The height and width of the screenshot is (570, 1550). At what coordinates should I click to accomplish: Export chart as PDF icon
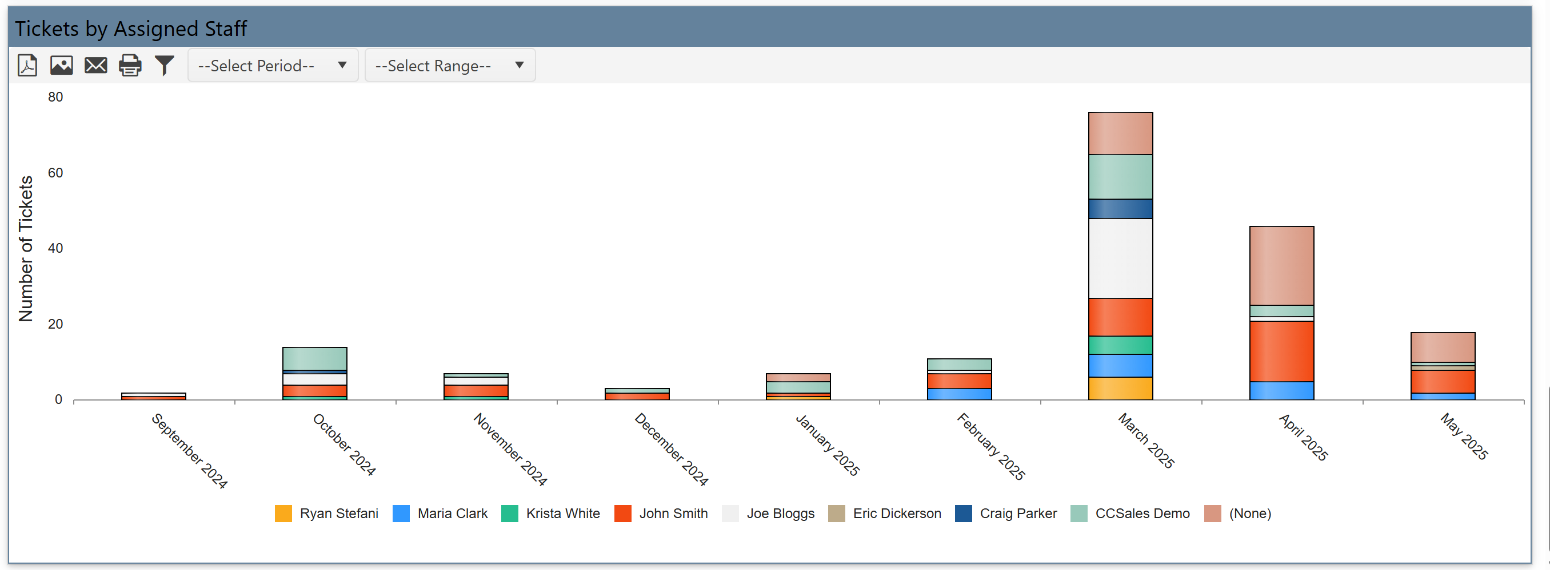pyautogui.click(x=27, y=65)
